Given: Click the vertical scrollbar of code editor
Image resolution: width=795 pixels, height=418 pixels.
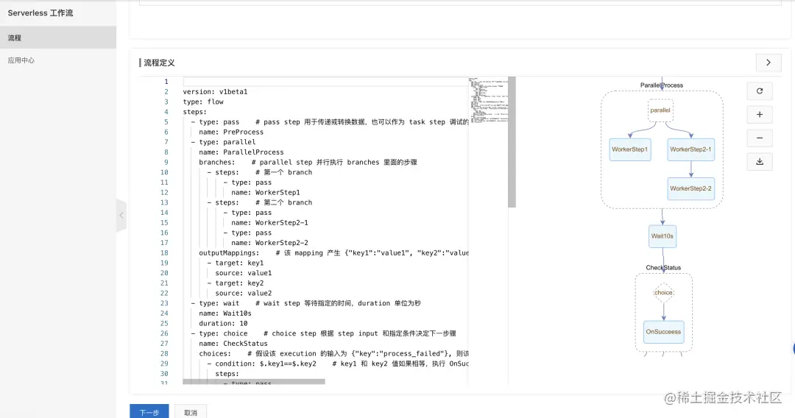Looking at the screenshot, I should 512,142.
